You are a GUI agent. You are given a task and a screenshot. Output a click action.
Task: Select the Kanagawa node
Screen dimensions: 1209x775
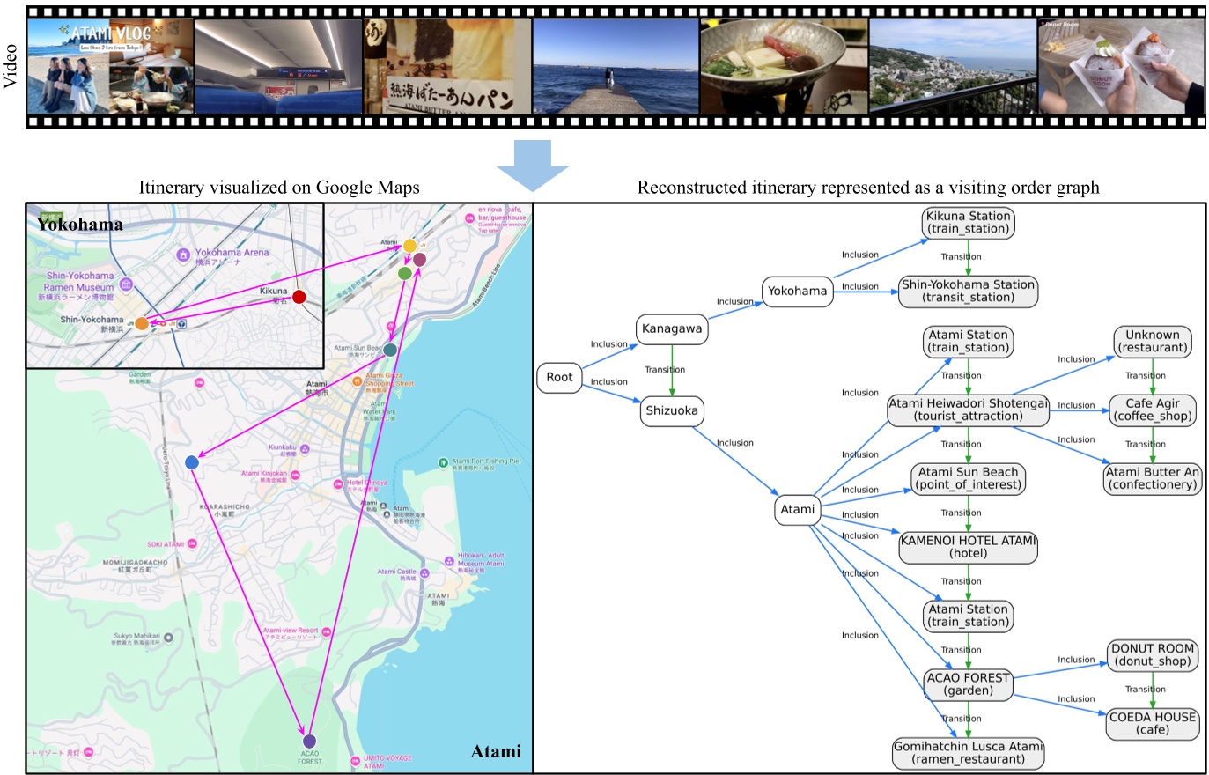[x=672, y=330]
